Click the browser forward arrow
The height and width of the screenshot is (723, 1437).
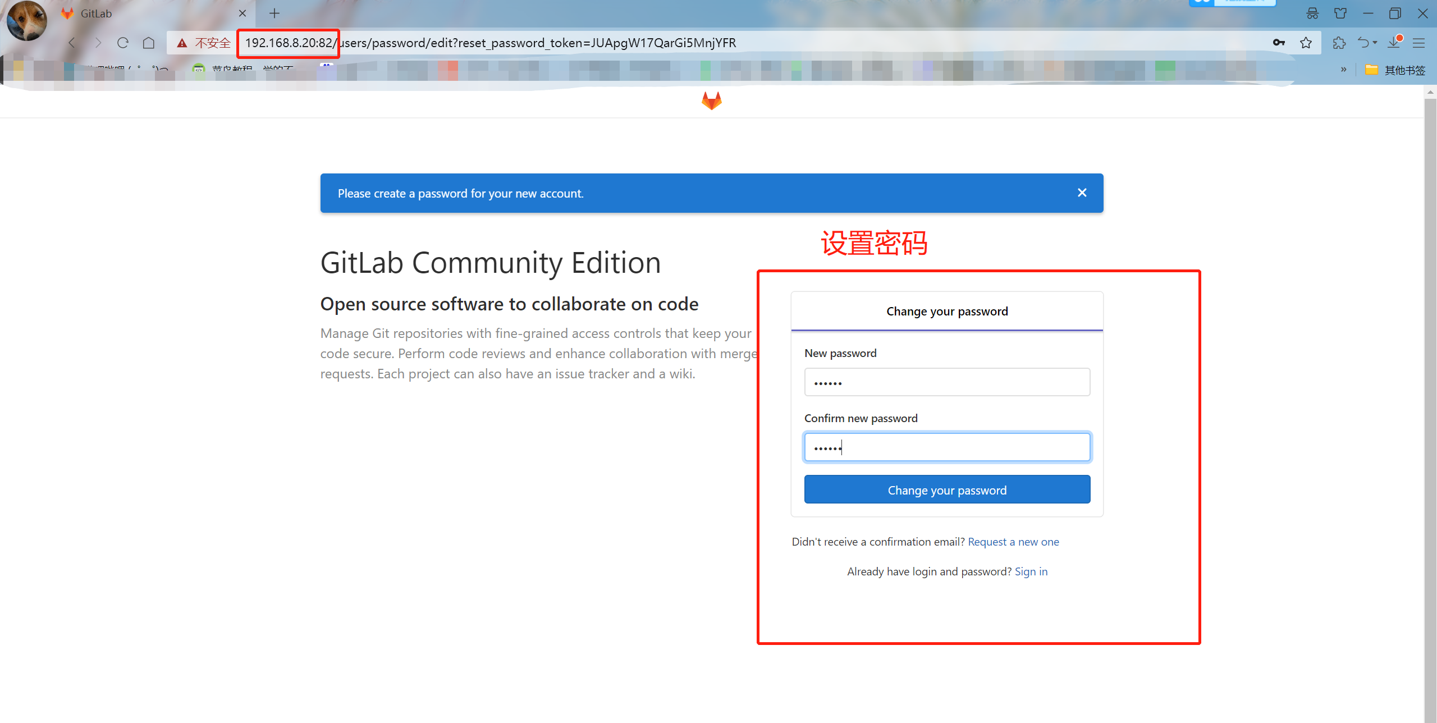pos(98,43)
